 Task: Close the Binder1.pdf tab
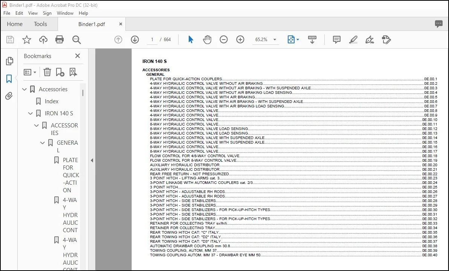click(x=121, y=24)
